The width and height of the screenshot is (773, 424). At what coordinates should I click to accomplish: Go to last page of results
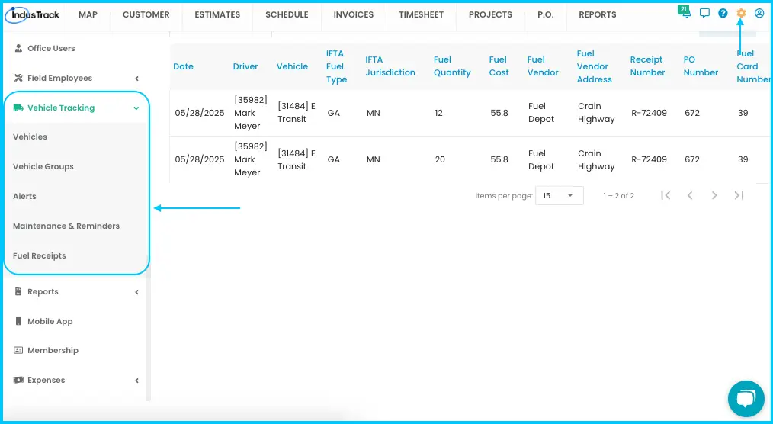[x=739, y=195]
